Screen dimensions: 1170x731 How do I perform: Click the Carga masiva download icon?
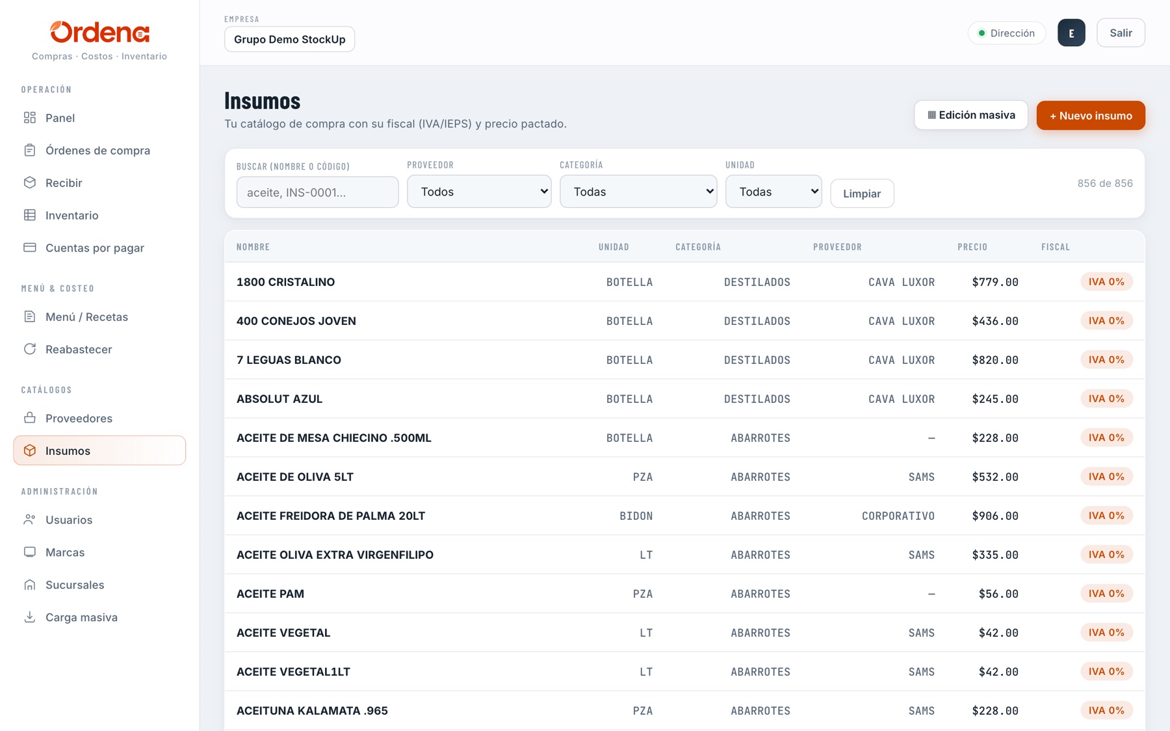pos(30,617)
